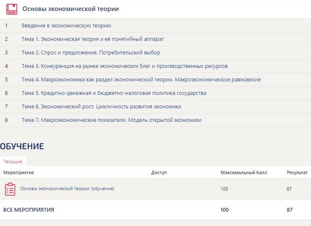Open Введение в экономическую теорию
The height and width of the screenshot is (226, 311).
point(66,26)
